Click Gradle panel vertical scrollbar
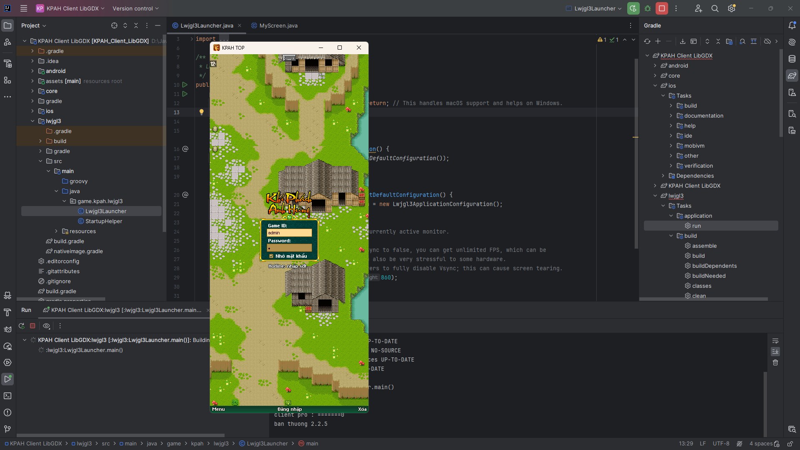 coord(781,93)
